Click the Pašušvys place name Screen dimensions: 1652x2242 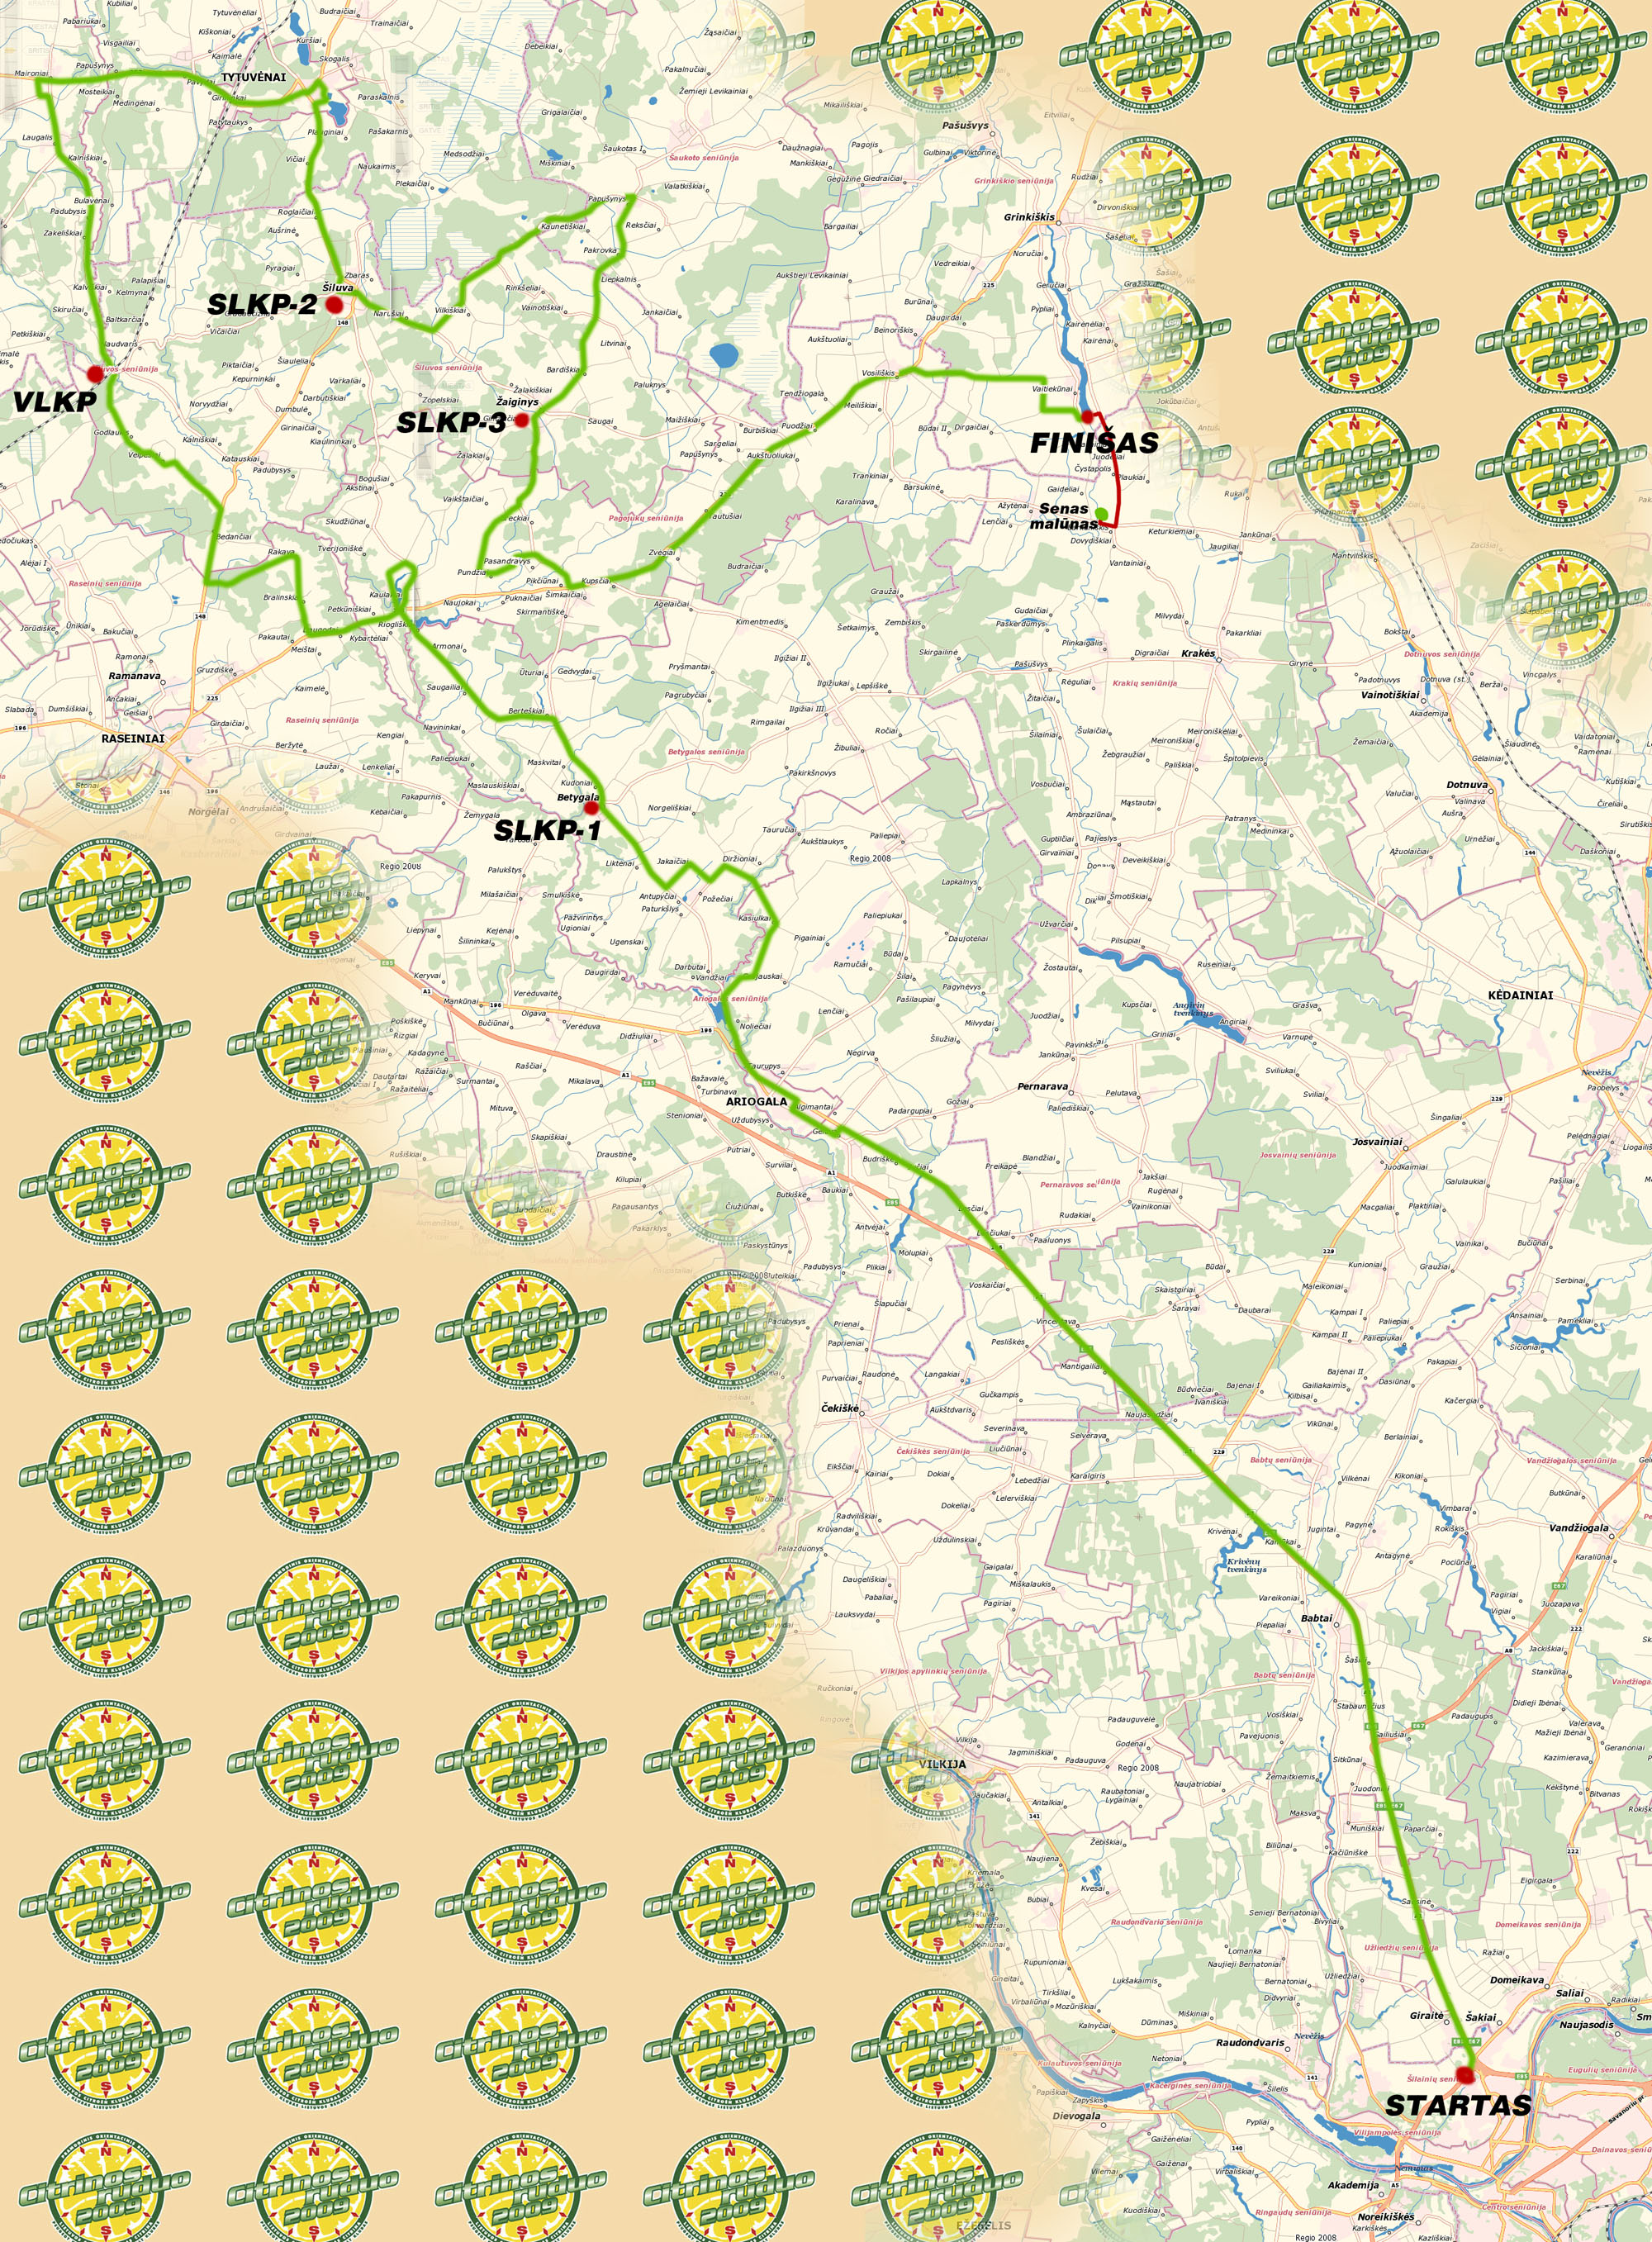click(965, 126)
